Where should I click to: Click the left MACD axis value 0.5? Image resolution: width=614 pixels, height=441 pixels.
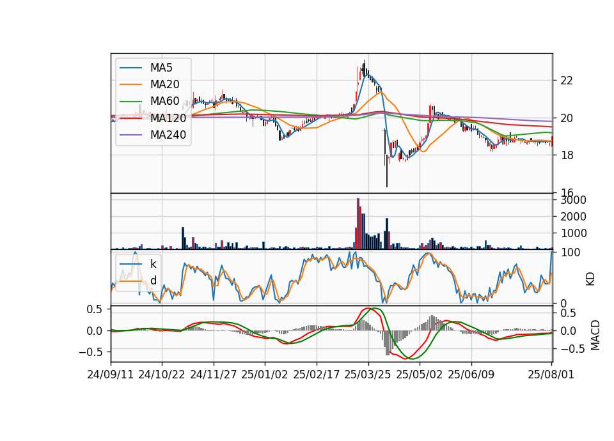(x=94, y=309)
